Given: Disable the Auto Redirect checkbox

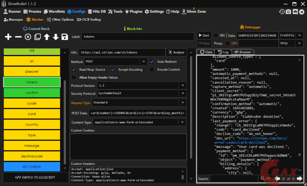Looking at the screenshot, I should (x=152, y=62).
